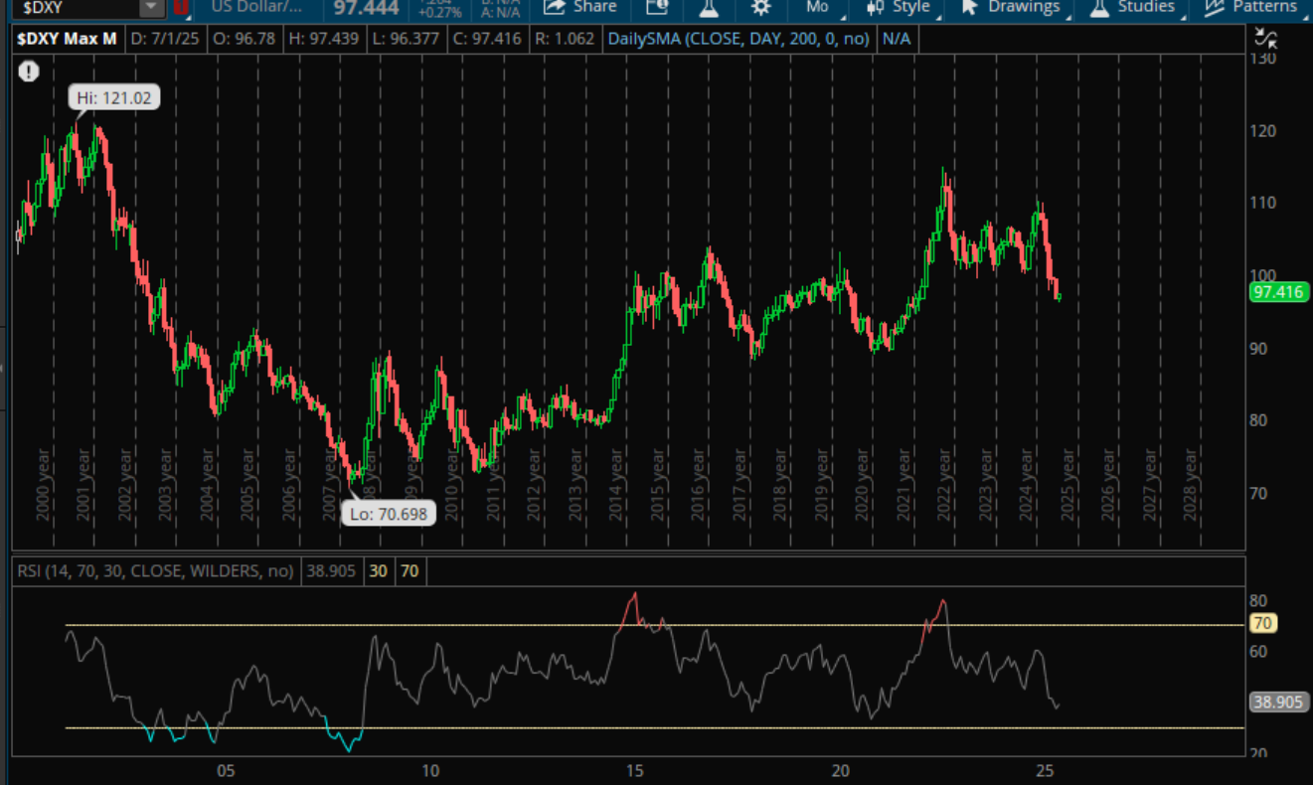Click the RSI (14, 70, 30, CLOSE, WILDERS, no) label
This screenshot has height=785, width=1313.
[x=155, y=571]
